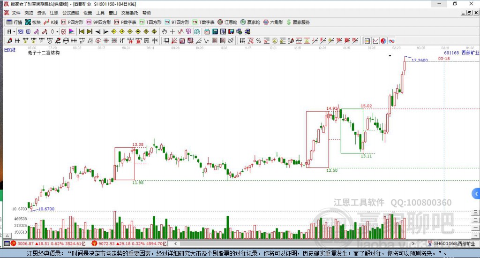Click the status bar grid icon at far left
The width and height of the screenshot is (480, 258).
pos(7,243)
